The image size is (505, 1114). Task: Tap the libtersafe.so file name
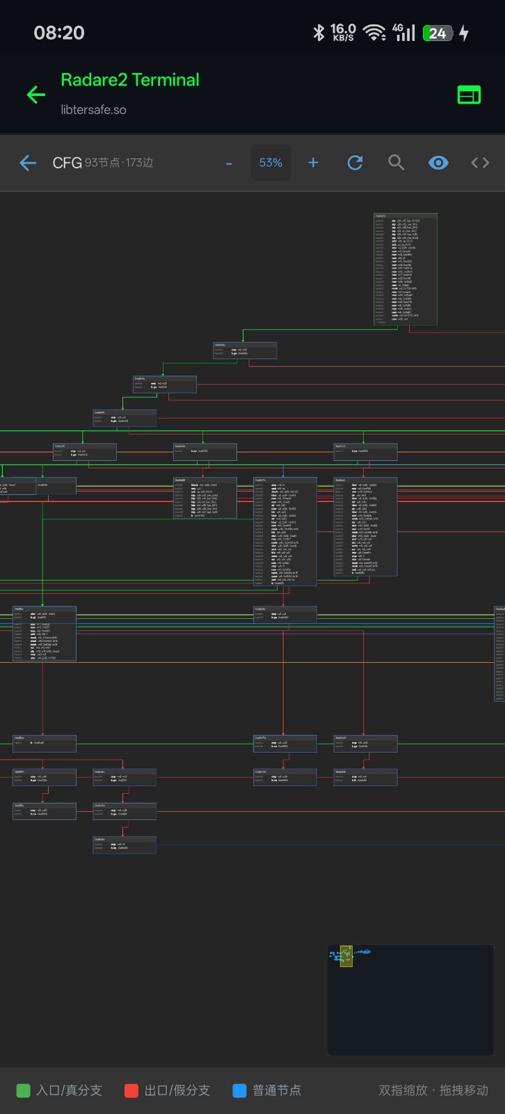tap(93, 110)
